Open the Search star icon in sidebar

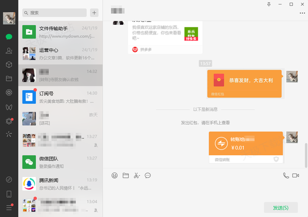pos(9,134)
